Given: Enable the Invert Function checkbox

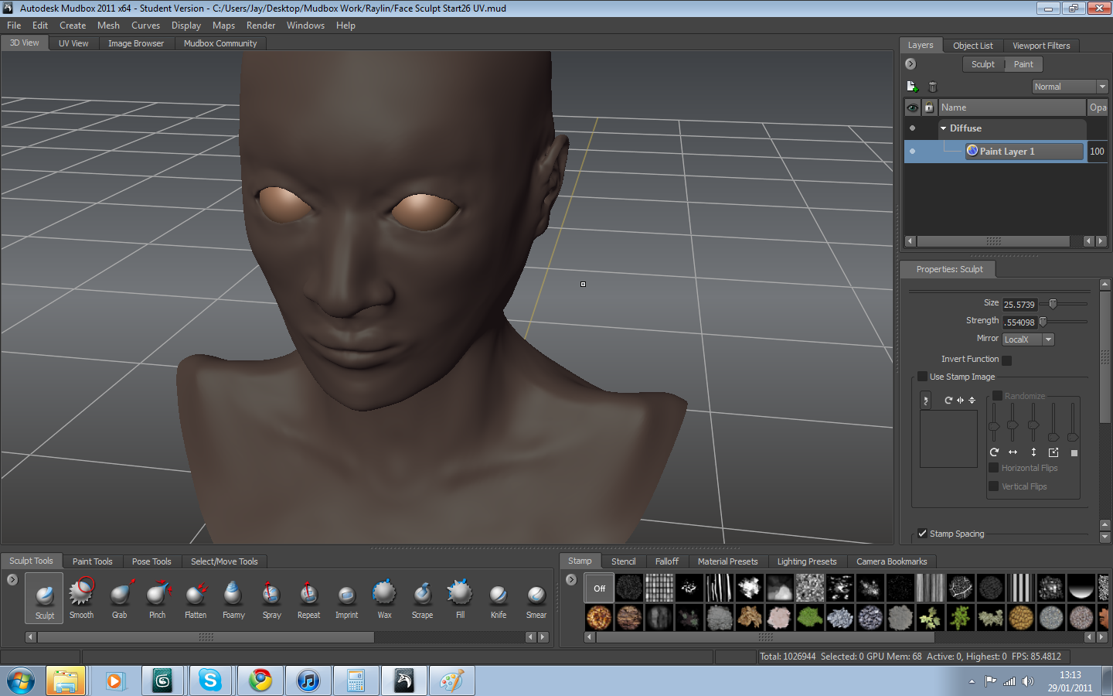Looking at the screenshot, I should 1006,360.
